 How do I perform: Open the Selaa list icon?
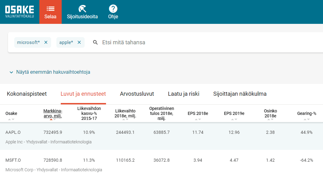(x=51, y=9)
